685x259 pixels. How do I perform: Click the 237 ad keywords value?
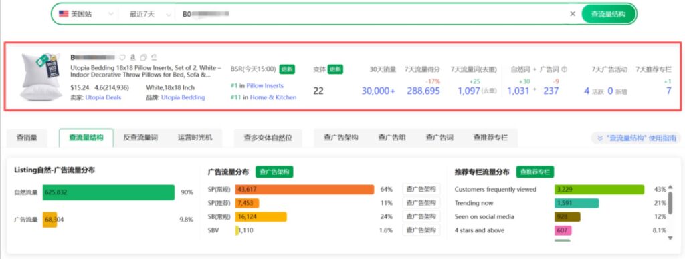pos(551,91)
